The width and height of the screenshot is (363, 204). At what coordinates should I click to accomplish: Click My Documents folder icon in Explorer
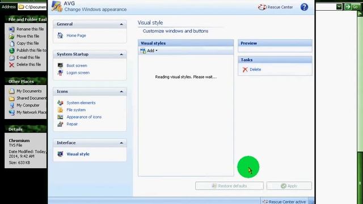(11, 91)
